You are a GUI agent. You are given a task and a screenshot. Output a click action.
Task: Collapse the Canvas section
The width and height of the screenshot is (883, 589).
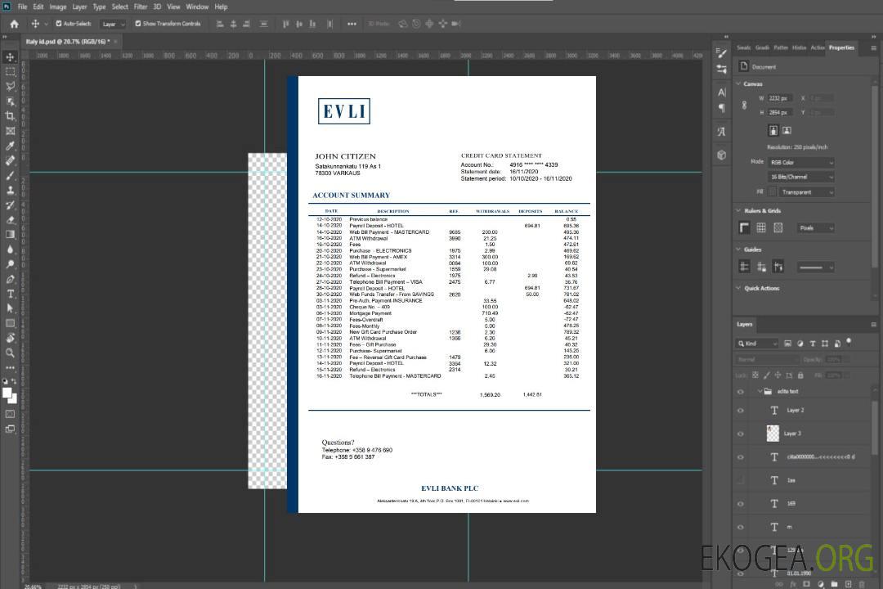[x=739, y=84]
